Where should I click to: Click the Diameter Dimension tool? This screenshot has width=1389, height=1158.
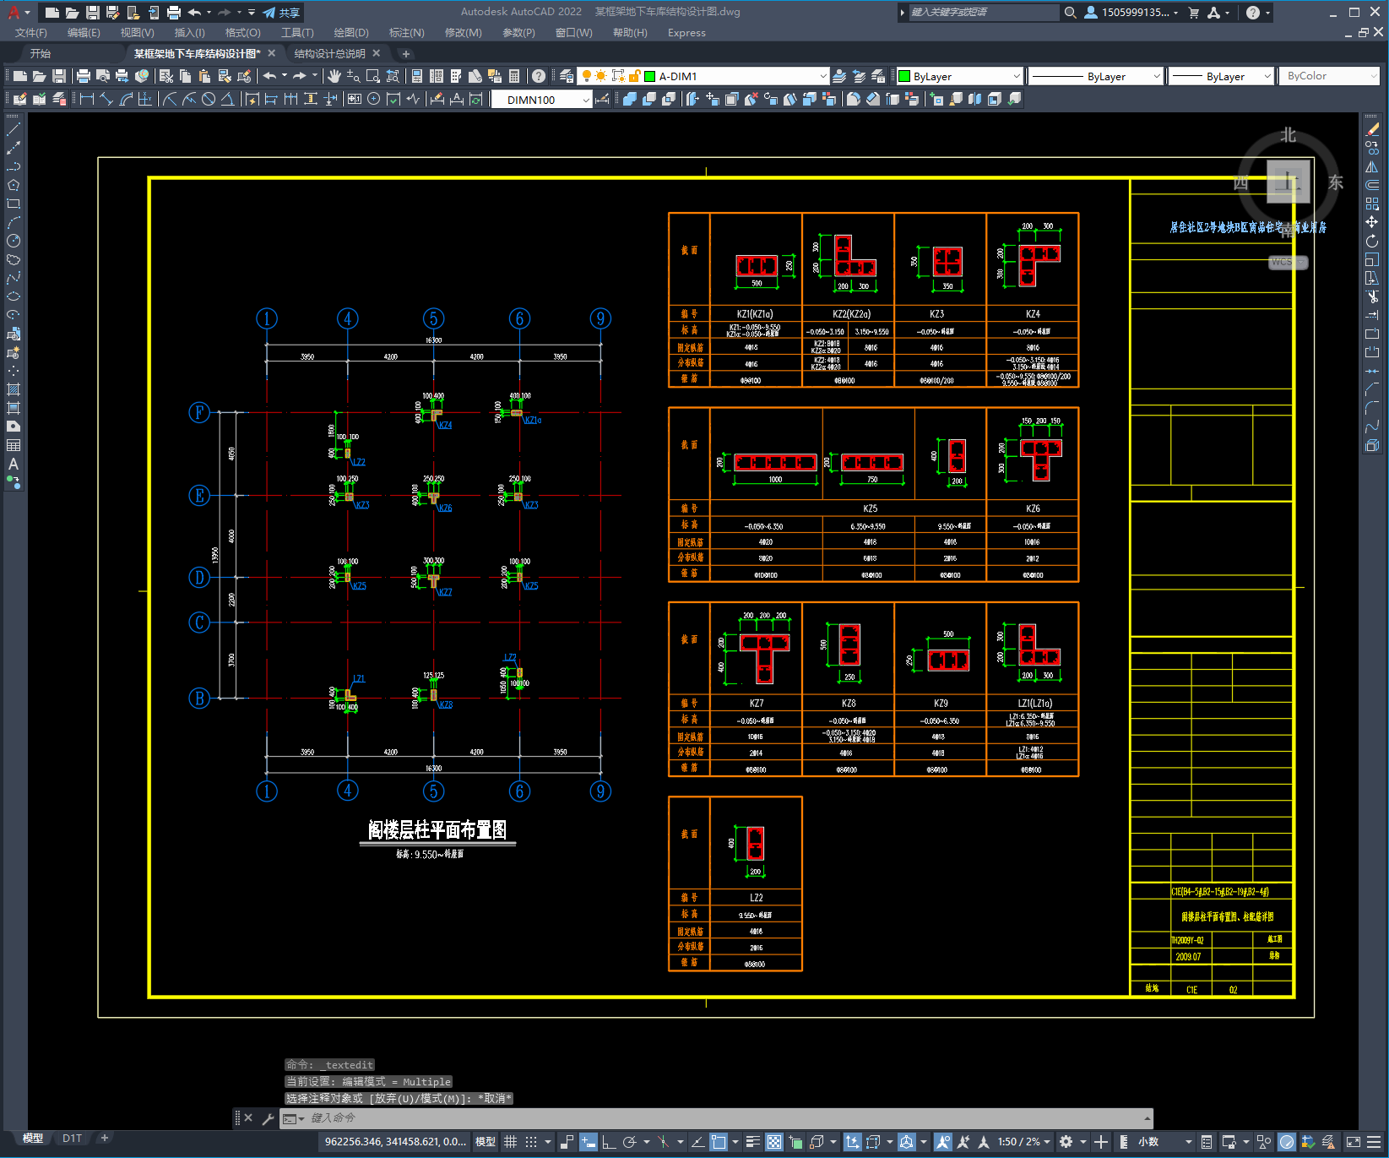(209, 99)
